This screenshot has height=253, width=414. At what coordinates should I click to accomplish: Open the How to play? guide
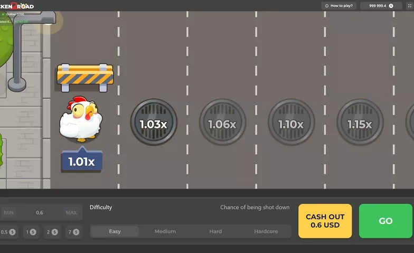(x=339, y=6)
